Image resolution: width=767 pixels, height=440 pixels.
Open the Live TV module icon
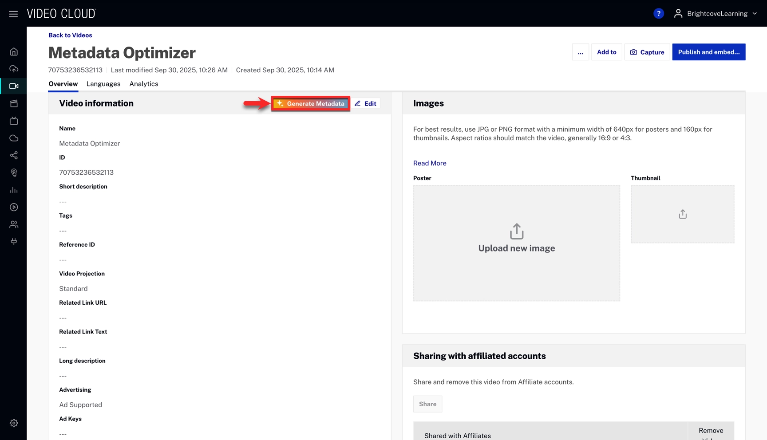tap(14, 121)
